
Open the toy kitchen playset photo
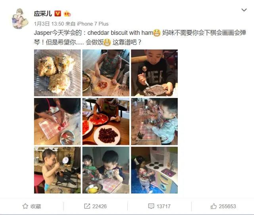pos(154,170)
